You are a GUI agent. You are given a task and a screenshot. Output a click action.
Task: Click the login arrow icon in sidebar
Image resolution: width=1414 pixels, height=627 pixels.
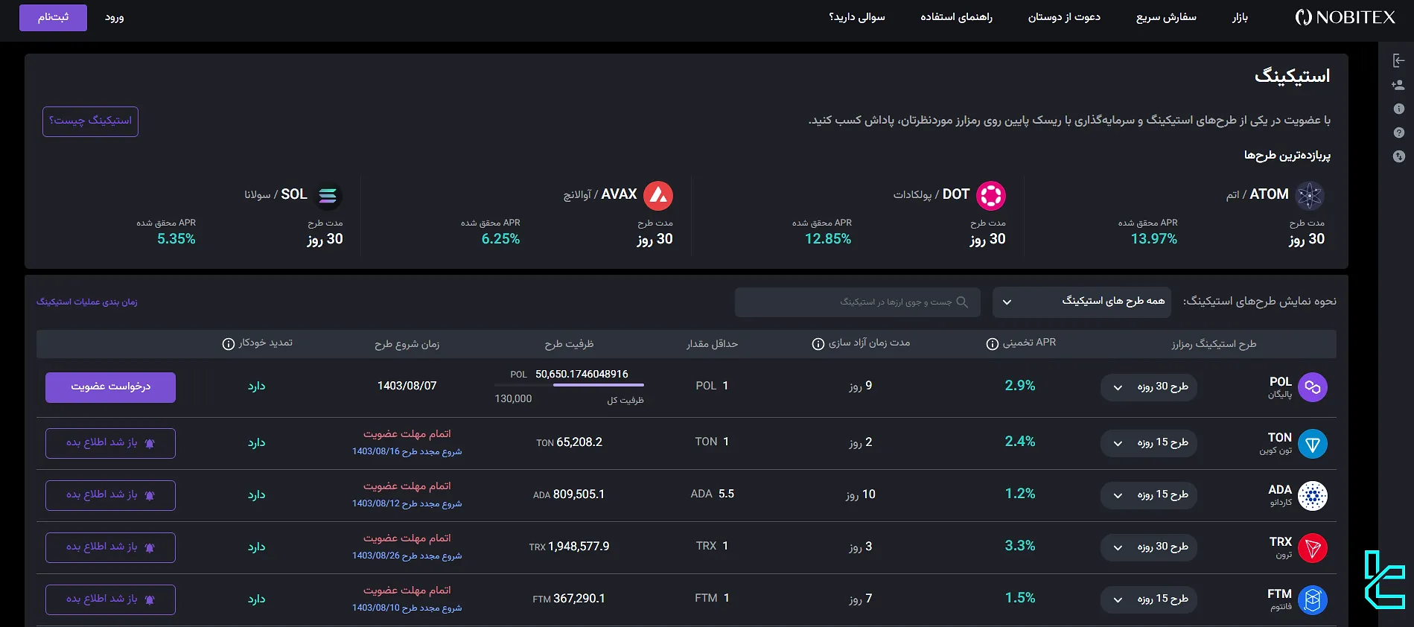pos(1398,61)
